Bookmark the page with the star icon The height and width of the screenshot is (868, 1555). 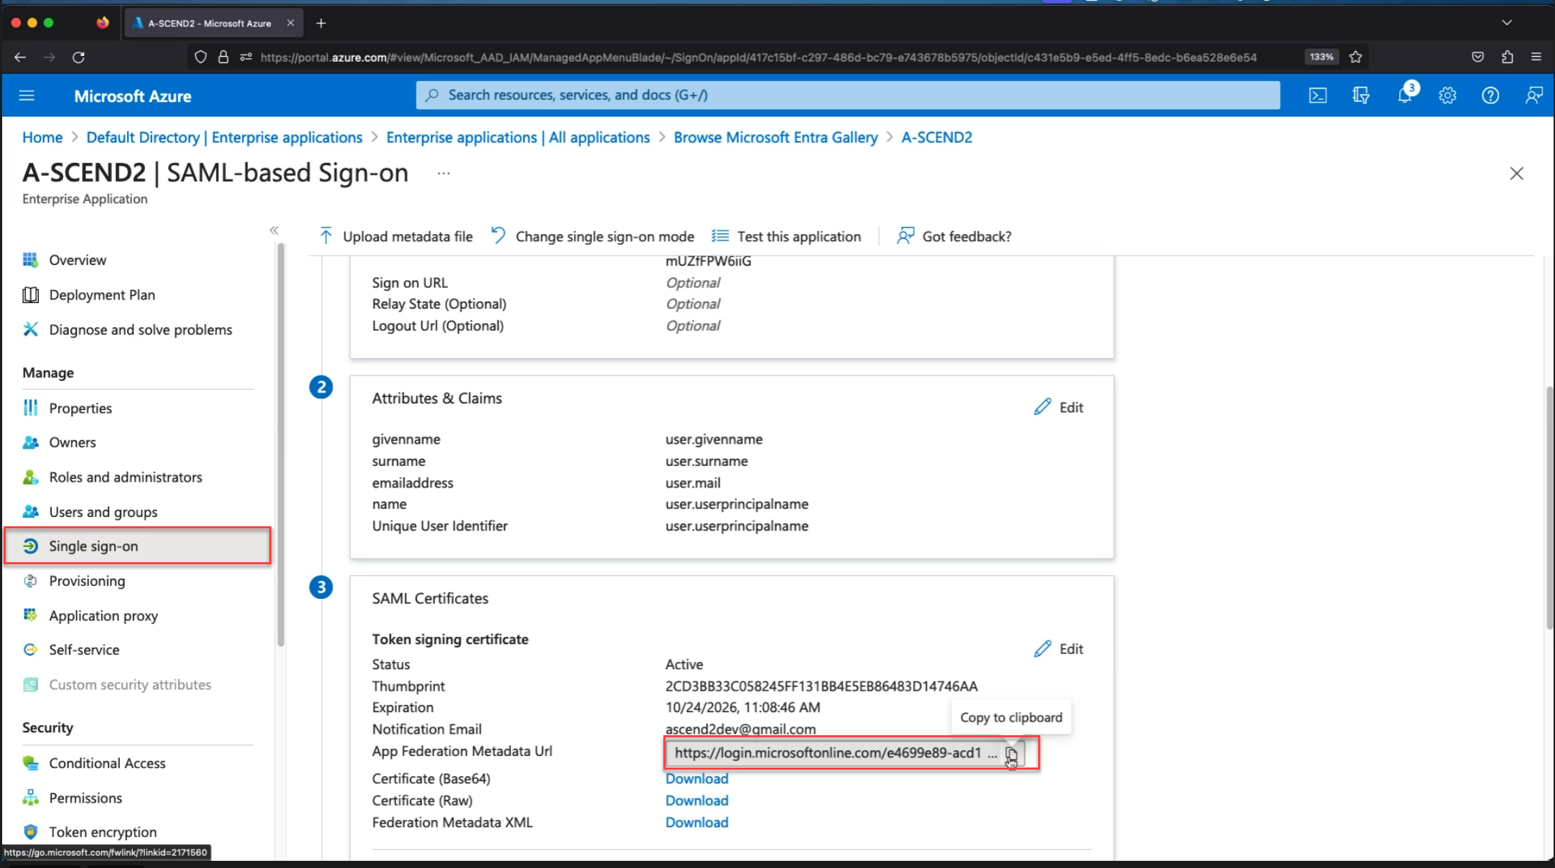click(x=1356, y=57)
